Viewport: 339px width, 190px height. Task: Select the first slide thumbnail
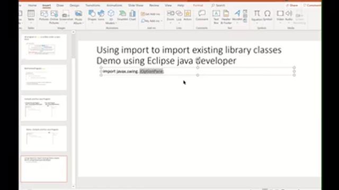44,47
